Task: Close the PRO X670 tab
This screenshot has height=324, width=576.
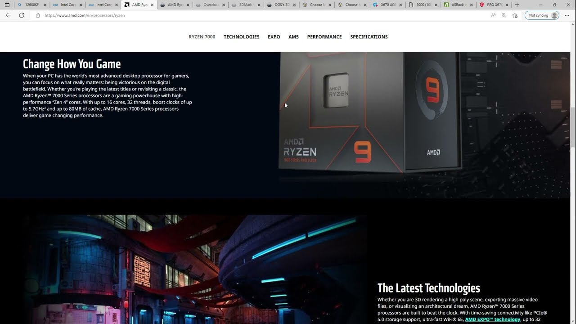Action: pyautogui.click(x=507, y=5)
